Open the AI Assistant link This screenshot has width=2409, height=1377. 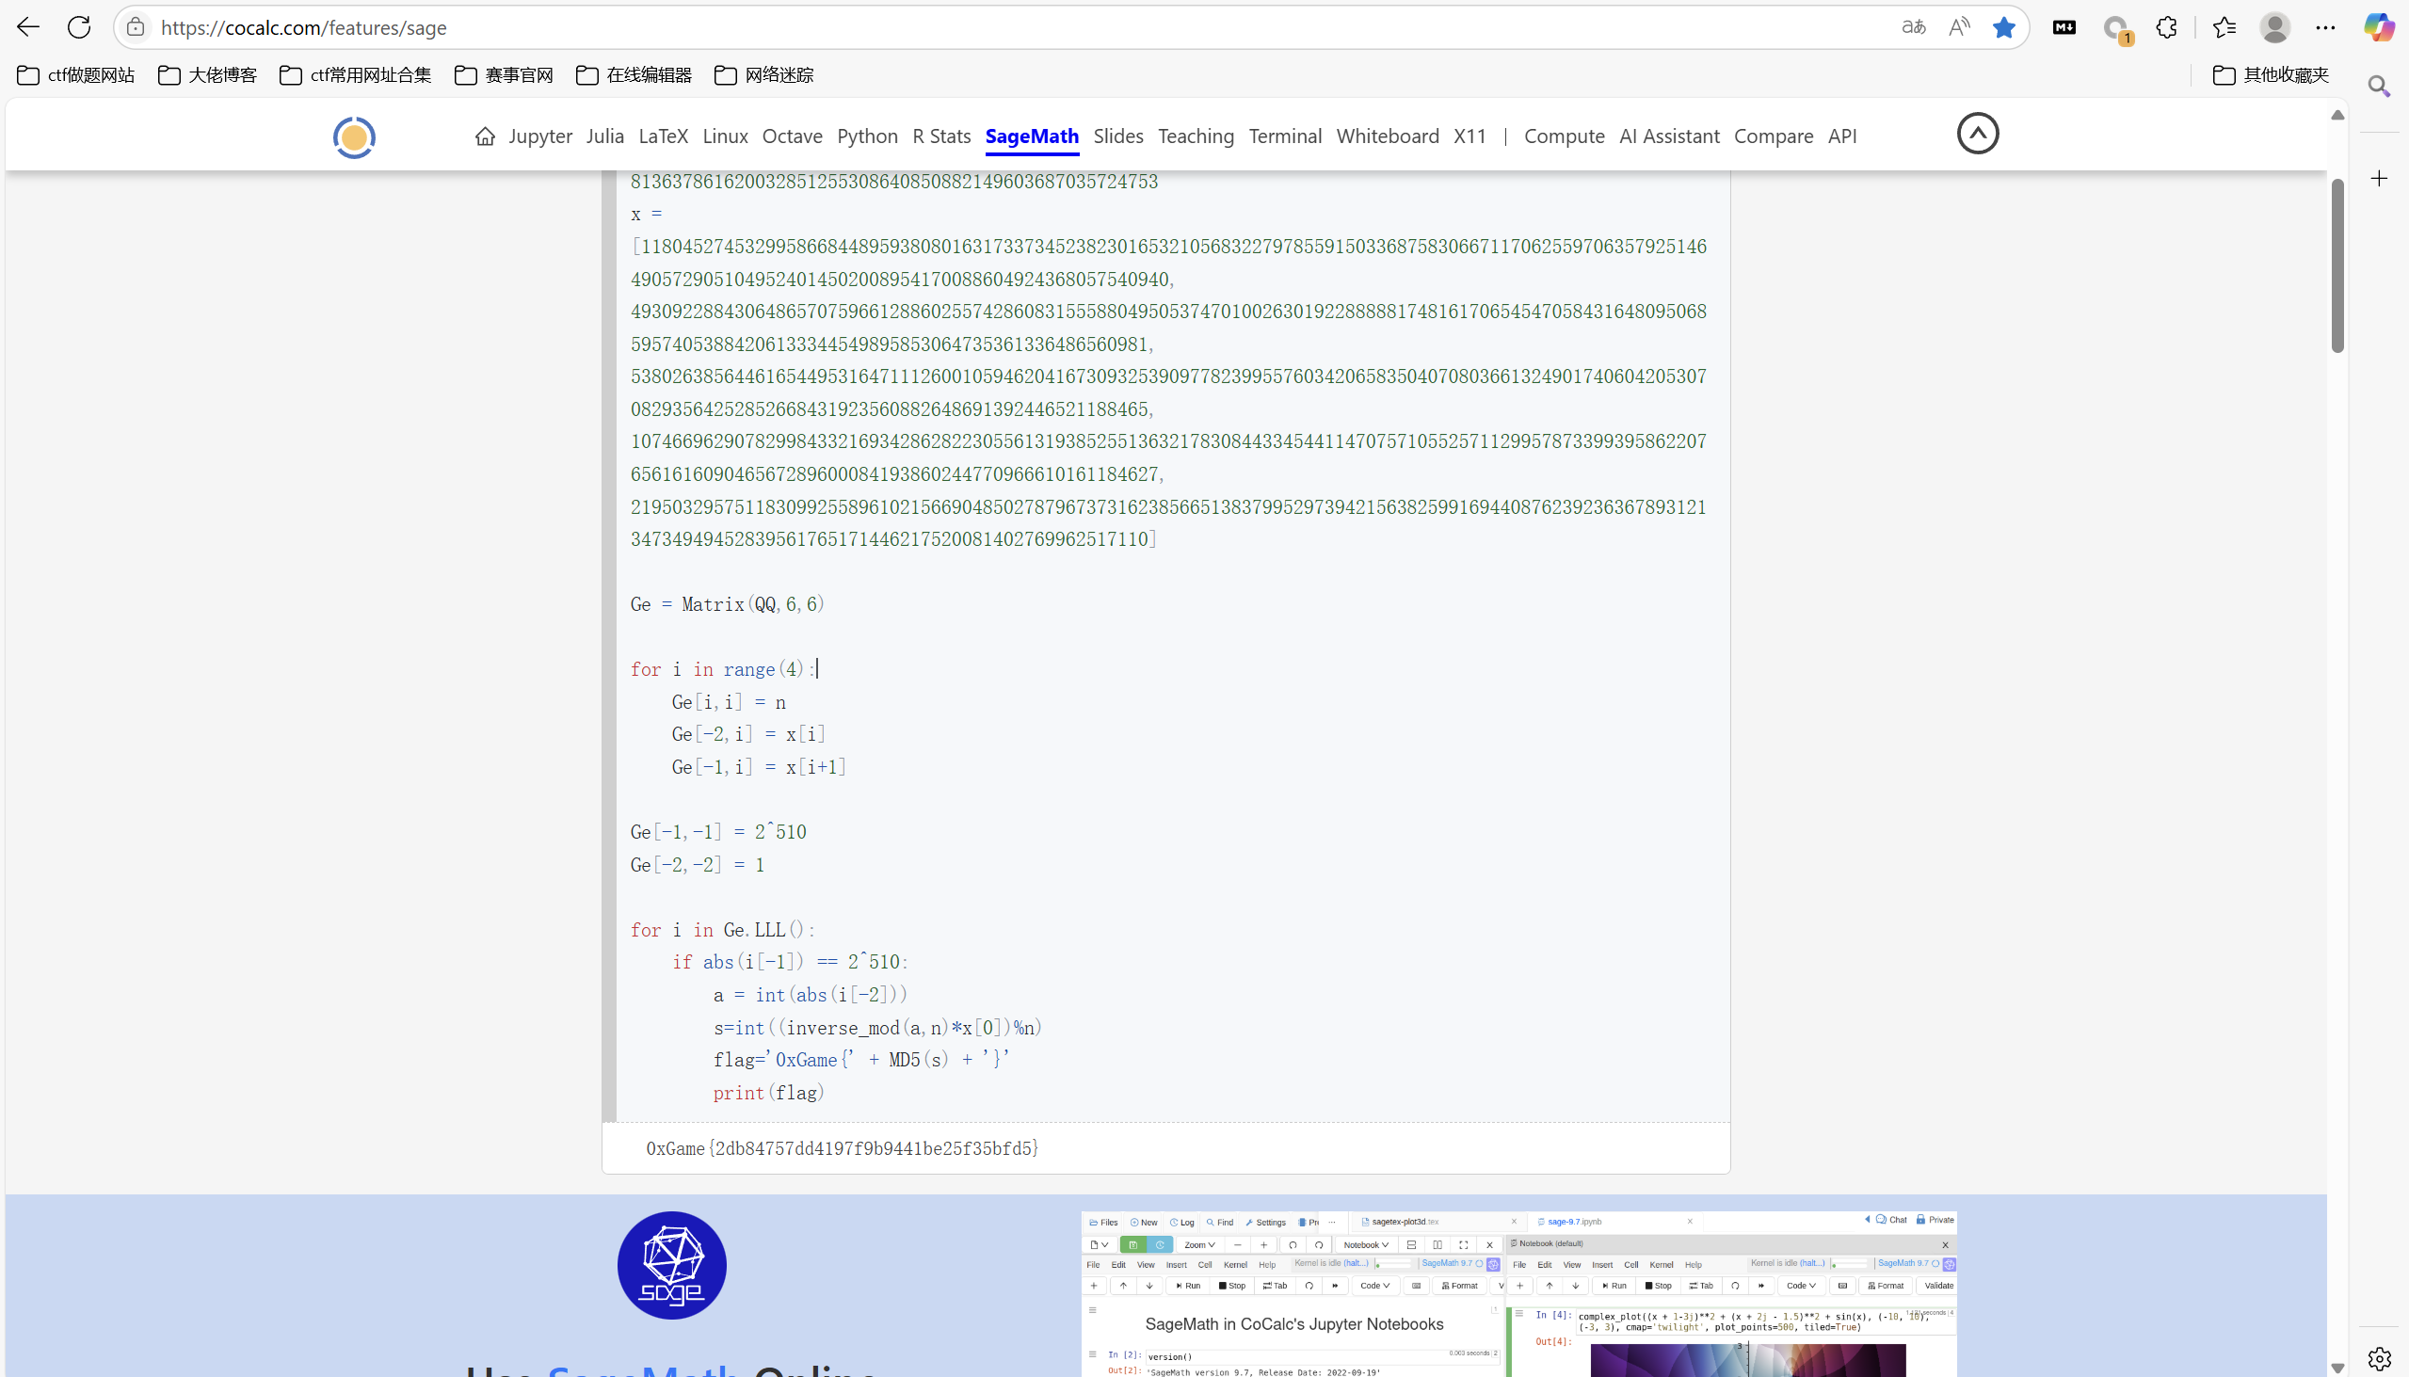pyautogui.click(x=1669, y=136)
